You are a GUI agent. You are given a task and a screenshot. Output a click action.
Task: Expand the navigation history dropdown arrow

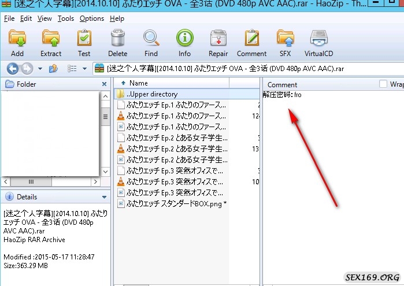[40, 69]
